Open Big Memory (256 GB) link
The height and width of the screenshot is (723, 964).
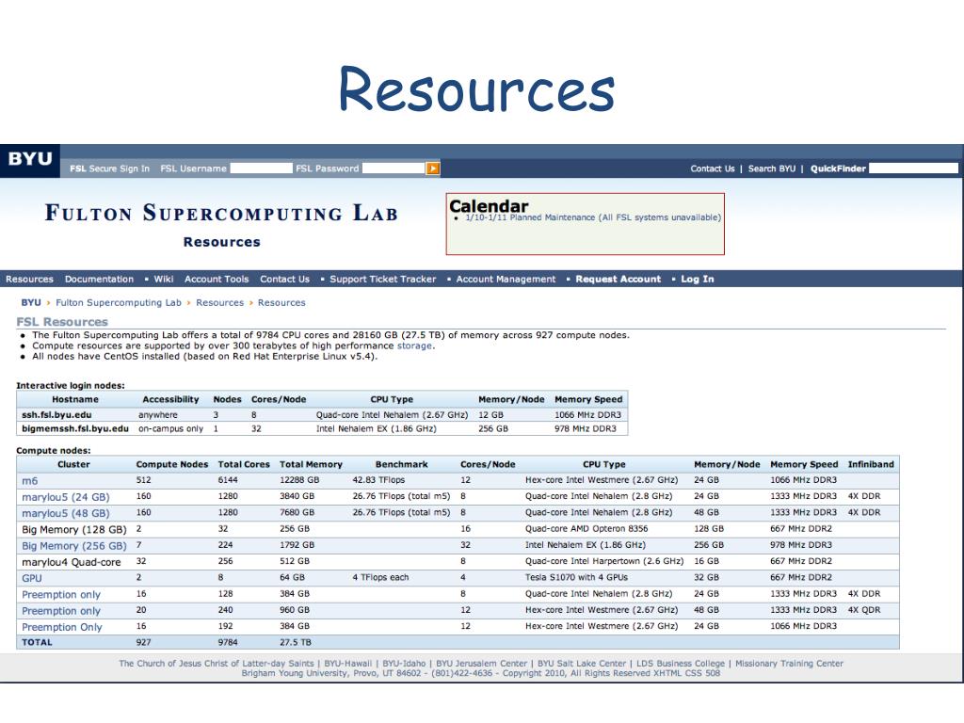(x=74, y=546)
